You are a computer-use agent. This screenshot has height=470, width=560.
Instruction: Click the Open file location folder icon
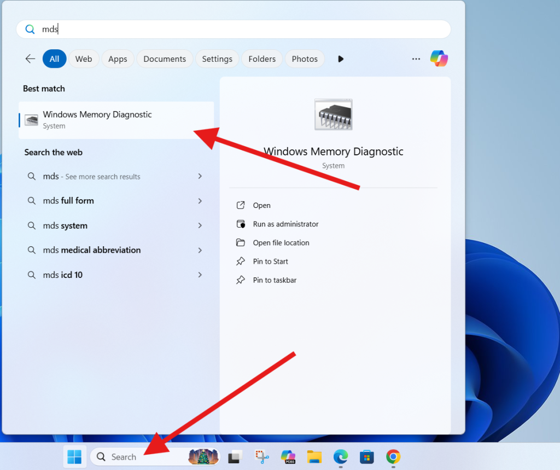click(241, 242)
